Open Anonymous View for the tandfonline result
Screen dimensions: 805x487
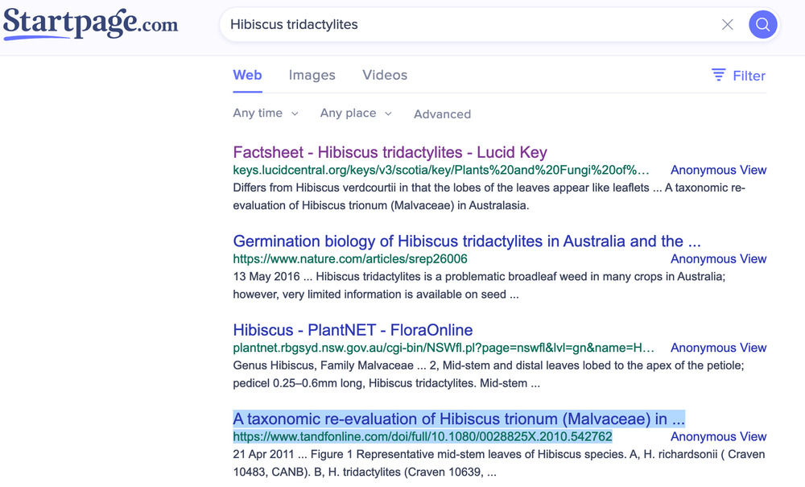tap(718, 437)
